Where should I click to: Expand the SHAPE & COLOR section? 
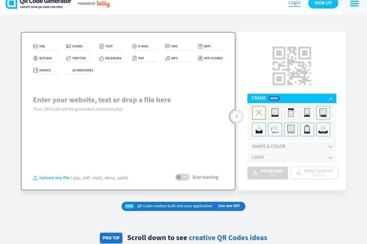[x=291, y=146]
